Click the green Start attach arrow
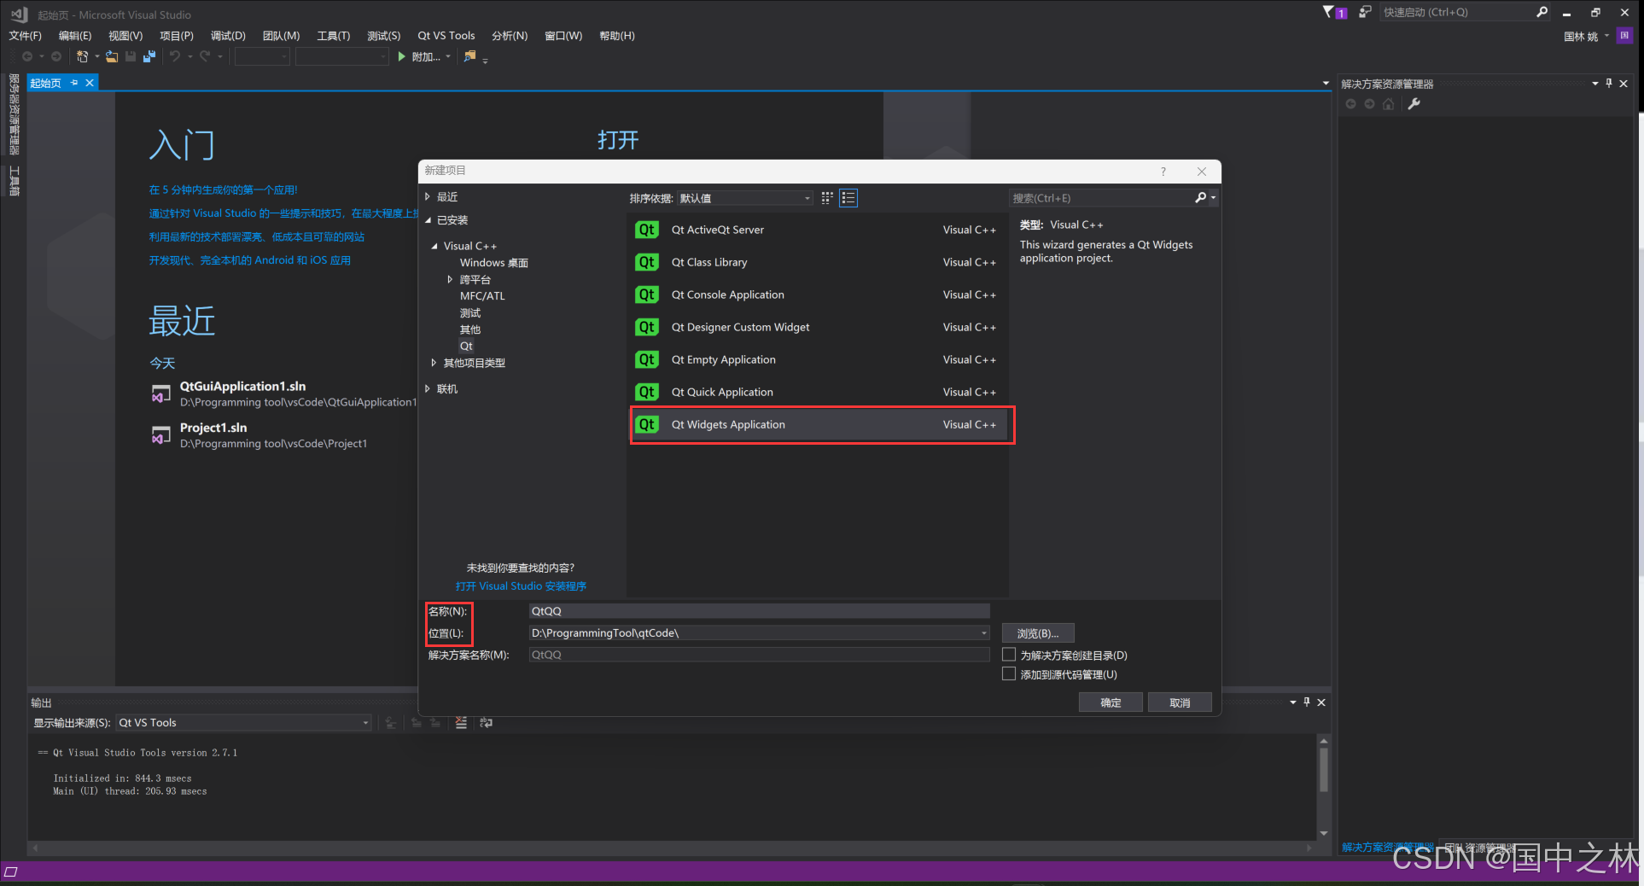Screen dimensions: 1644x886 click(x=401, y=56)
